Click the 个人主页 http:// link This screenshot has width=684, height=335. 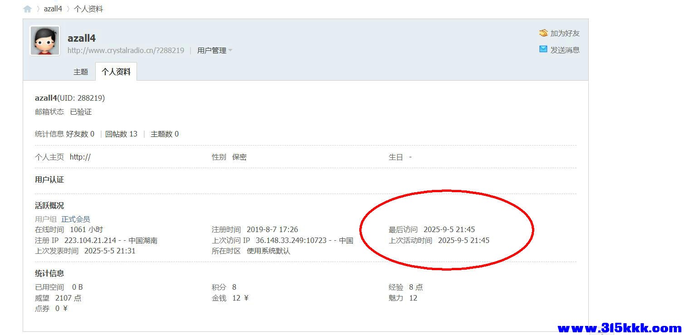[80, 157]
